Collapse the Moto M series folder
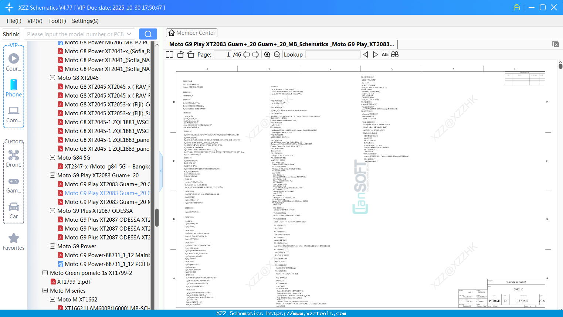 (x=45, y=290)
